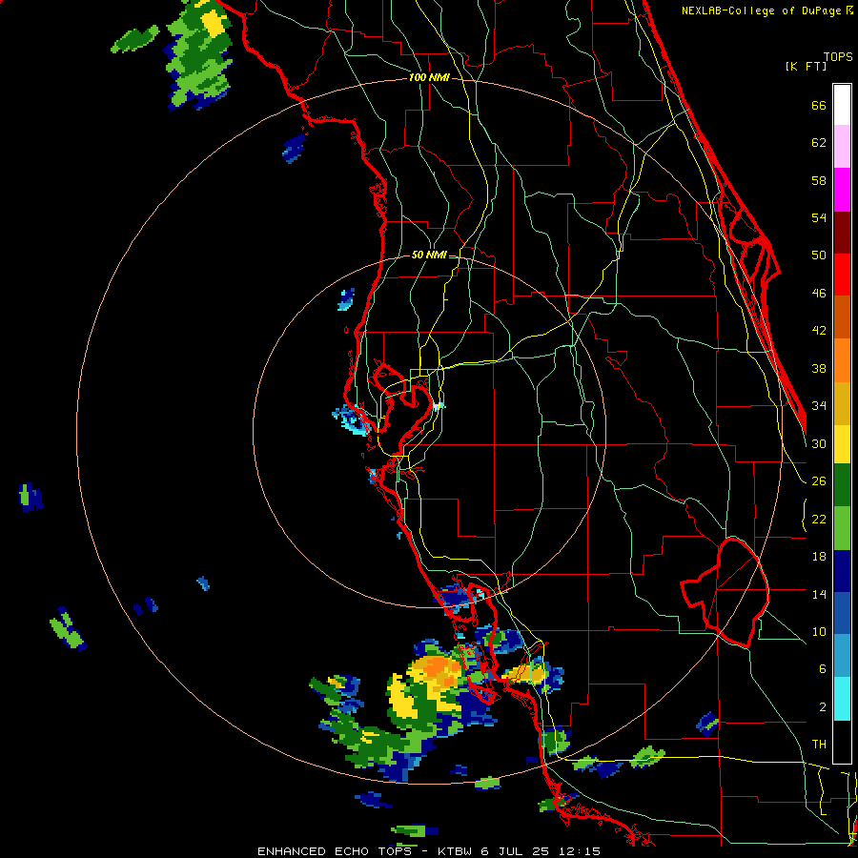Viewport: 858px width, 858px height.
Task: Pick the medium blue legend swatch
Action: point(842,614)
